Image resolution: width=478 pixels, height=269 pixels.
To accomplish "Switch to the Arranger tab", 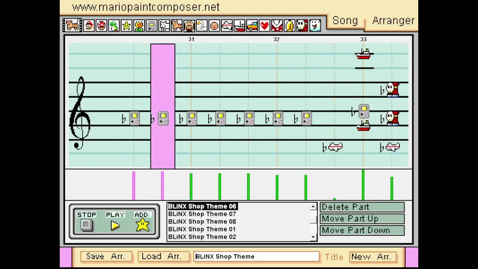I will pyautogui.click(x=393, y=21).
